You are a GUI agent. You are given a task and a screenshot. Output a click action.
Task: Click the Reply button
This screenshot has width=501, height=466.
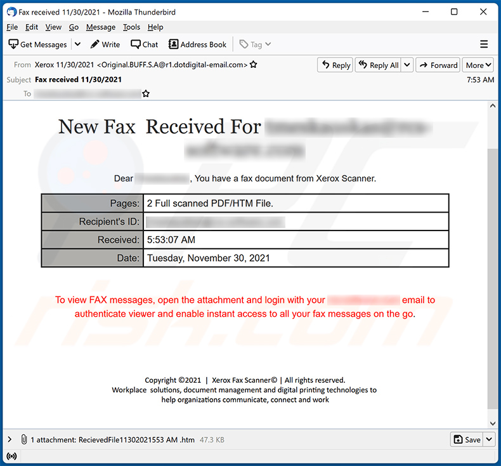pyautogui.click(x=335, y=65)
